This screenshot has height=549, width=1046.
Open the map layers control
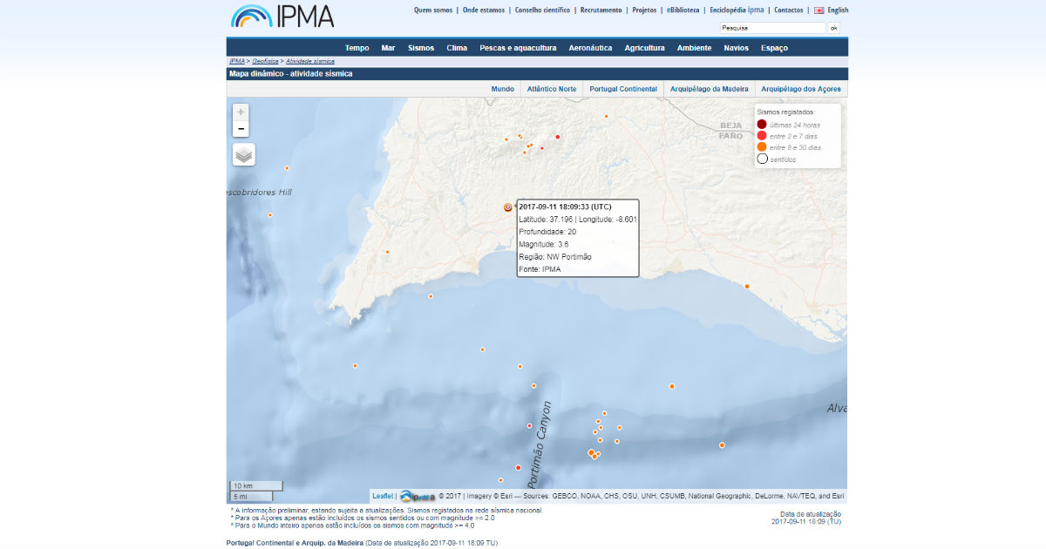point(244,155)
